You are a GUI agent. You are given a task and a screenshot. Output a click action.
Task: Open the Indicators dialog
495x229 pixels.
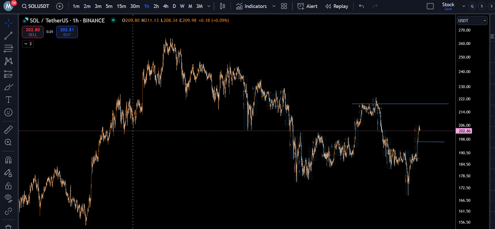pos(252,7)
